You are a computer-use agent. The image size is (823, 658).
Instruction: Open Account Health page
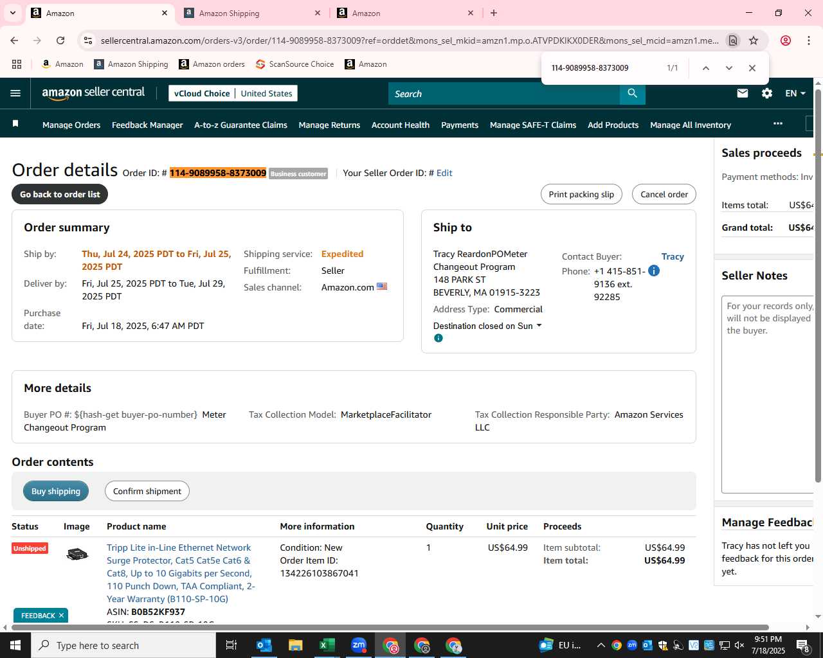point(401,125)
